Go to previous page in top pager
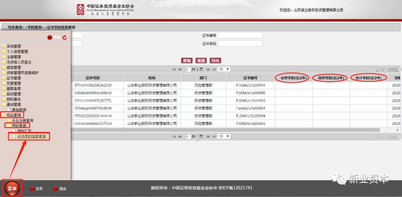402x197 pixels. pyautogui.click(x=180, y=69)
